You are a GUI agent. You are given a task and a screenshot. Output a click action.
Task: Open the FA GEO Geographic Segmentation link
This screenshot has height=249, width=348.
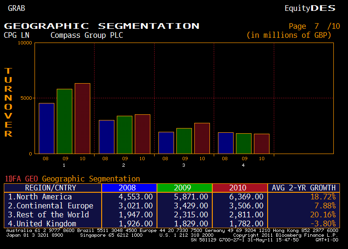coord(72,179)
